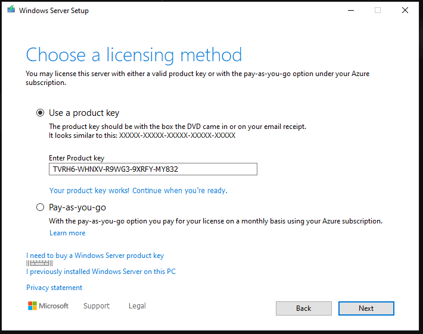Open the Learn more link

pyautogui.click(x=67, y=233)
